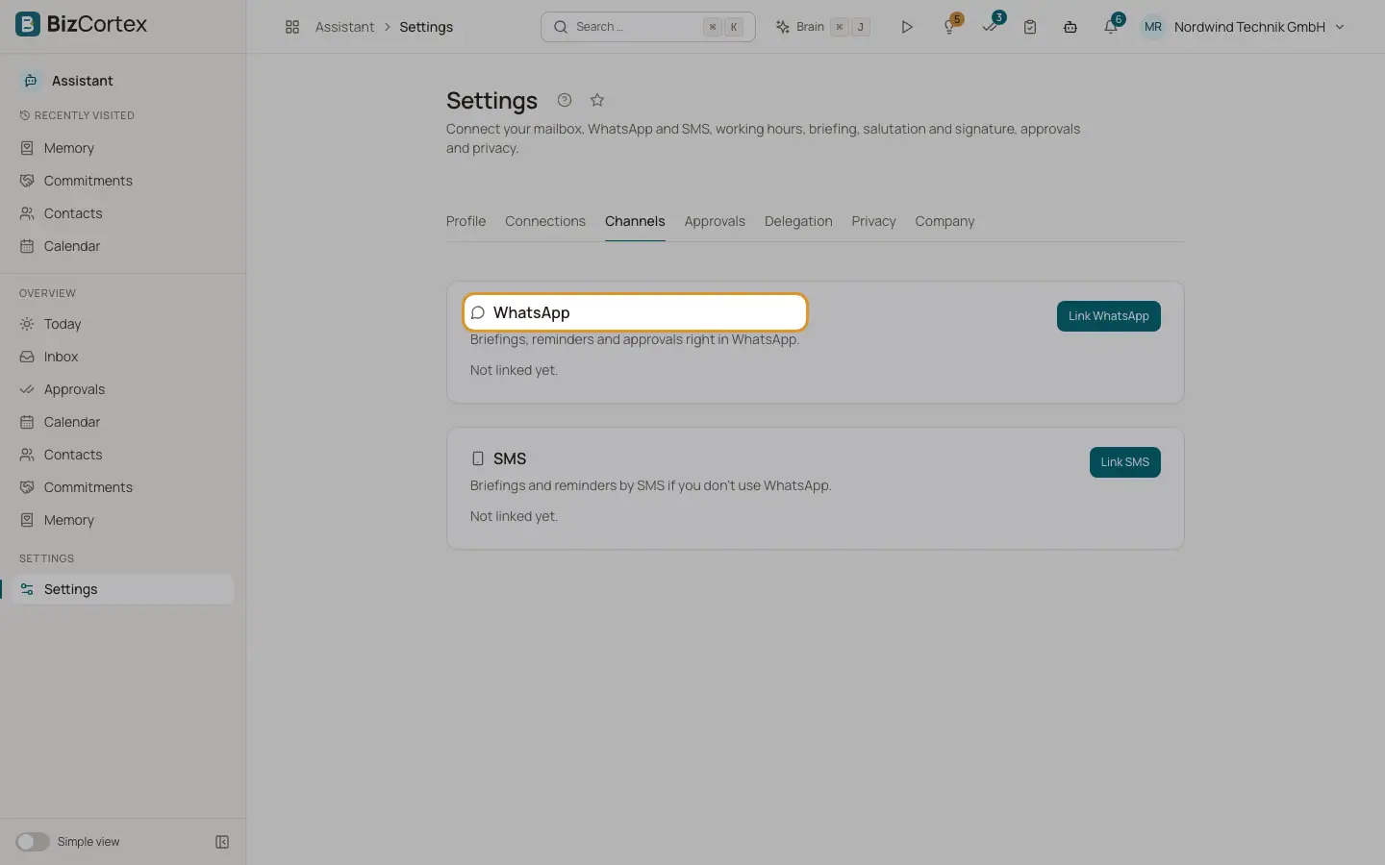
Task: Open the double-check approvals icon with badge 3
Action: tap(991, 27)
